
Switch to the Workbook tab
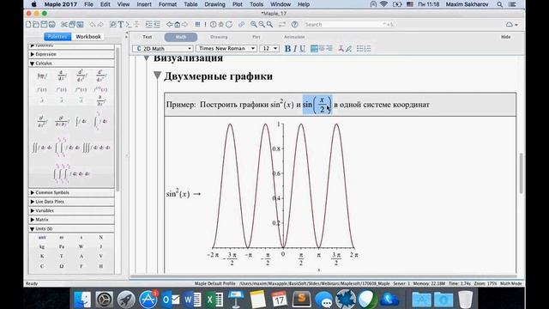pyautogui.click(x=88, y=36)
